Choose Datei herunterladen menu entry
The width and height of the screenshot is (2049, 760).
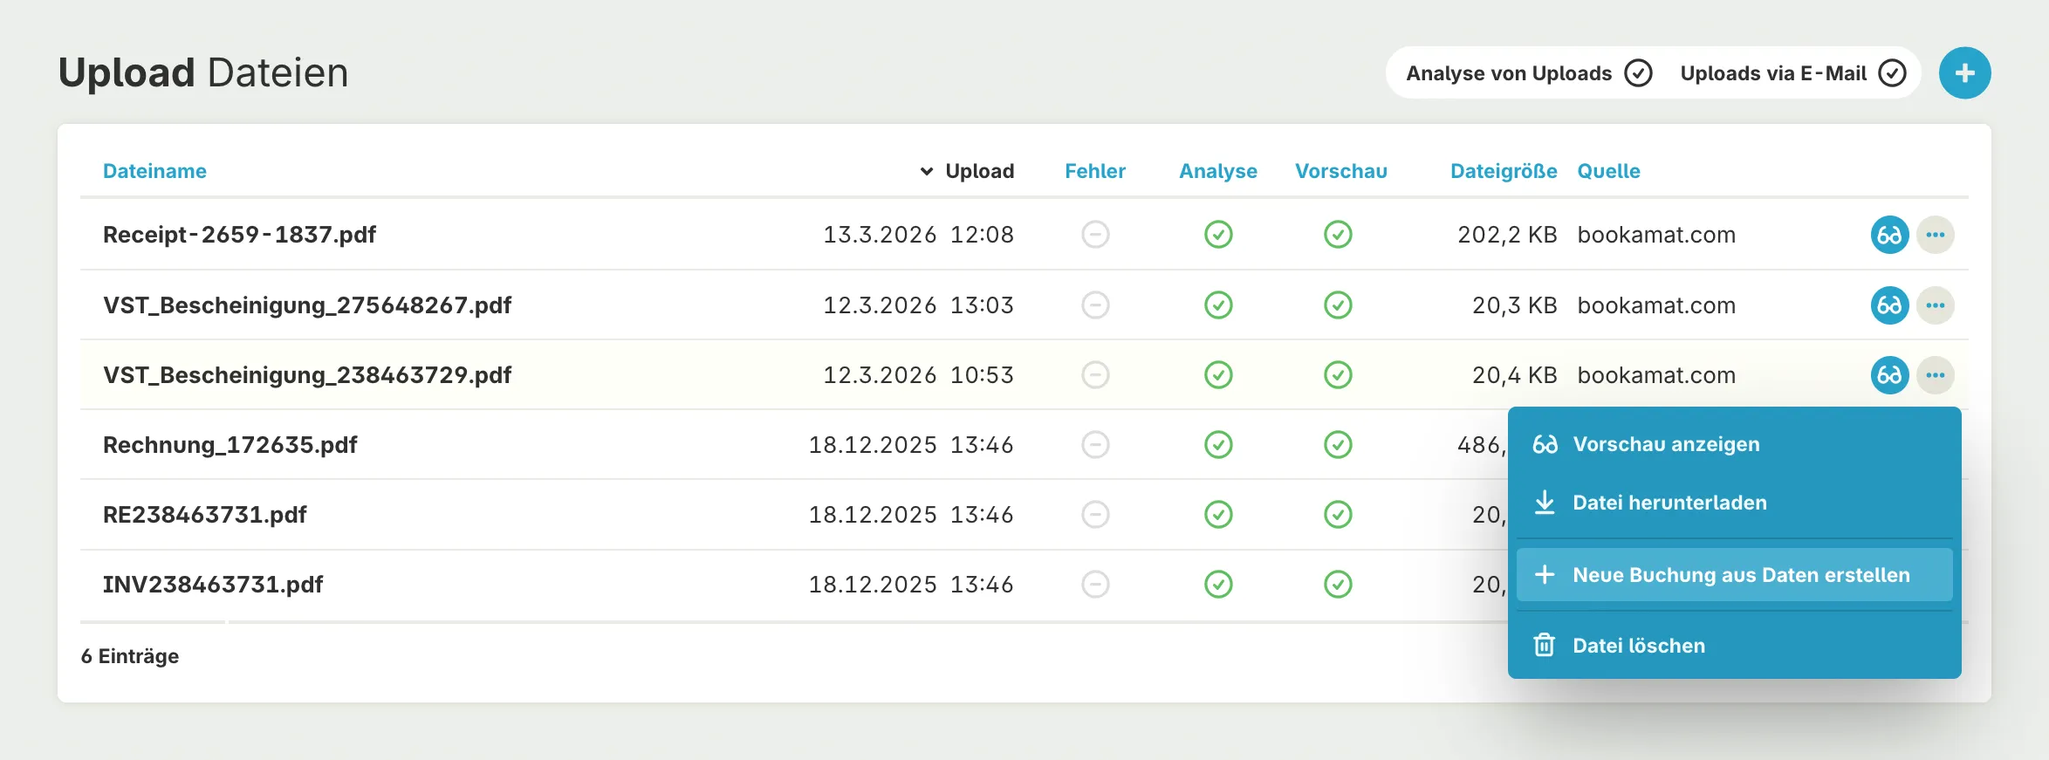click(1669, 503)
